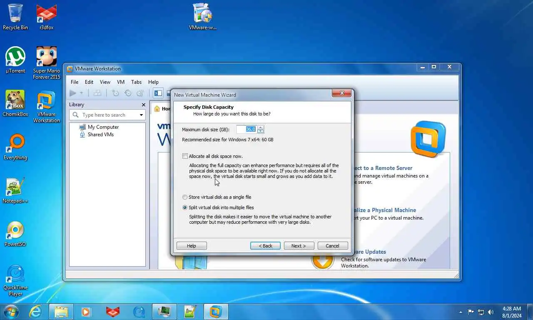Click the Back button in the wizard
This screenshot has height=320, width=533.
pos(265,246)
